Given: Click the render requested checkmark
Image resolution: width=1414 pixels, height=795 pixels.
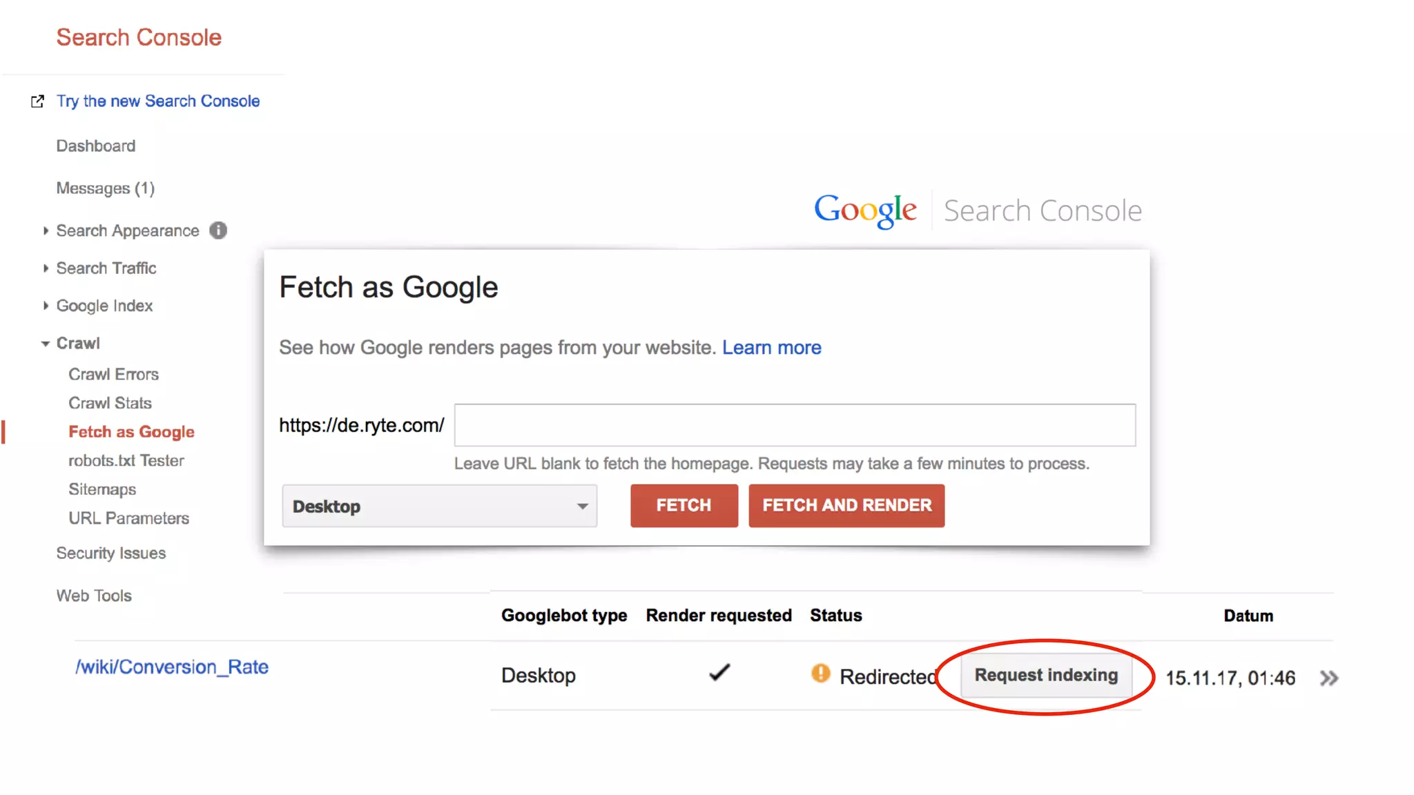Looking at the screenshot, I should coord(719,673).
